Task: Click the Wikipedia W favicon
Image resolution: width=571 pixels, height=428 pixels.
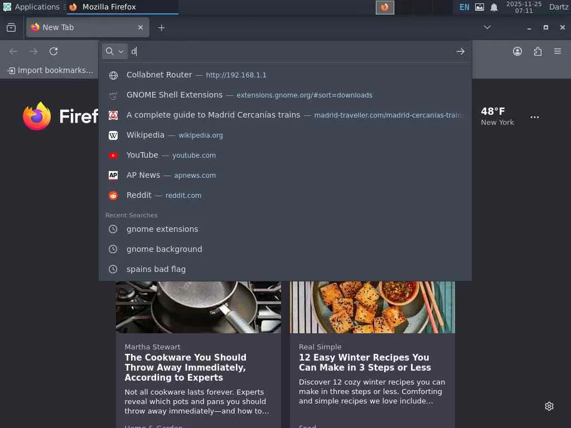Action: 113,135
